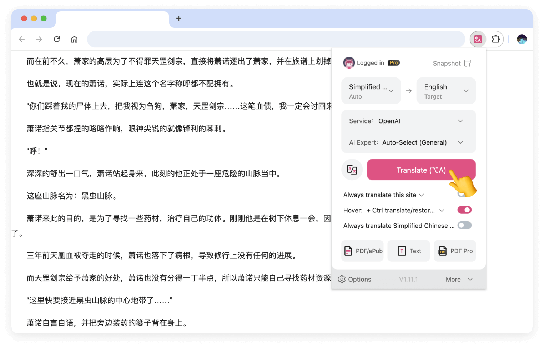Open the English target language dropdown
This screenshot has height=347, width=544.
[x=446, y=91]
